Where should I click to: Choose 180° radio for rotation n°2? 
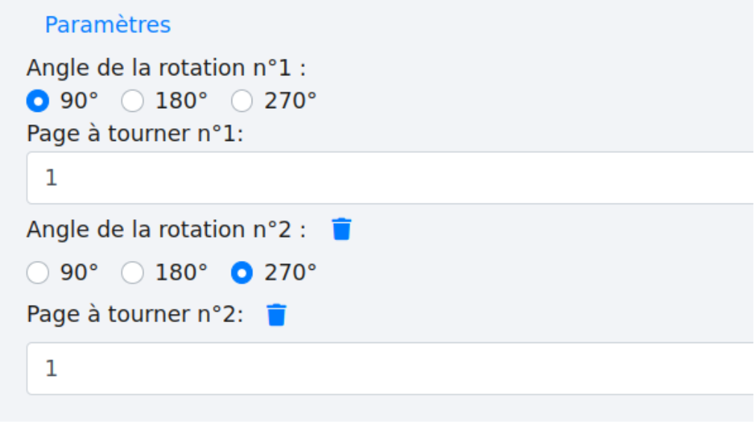pyautogui.click(x=132, y=274)
